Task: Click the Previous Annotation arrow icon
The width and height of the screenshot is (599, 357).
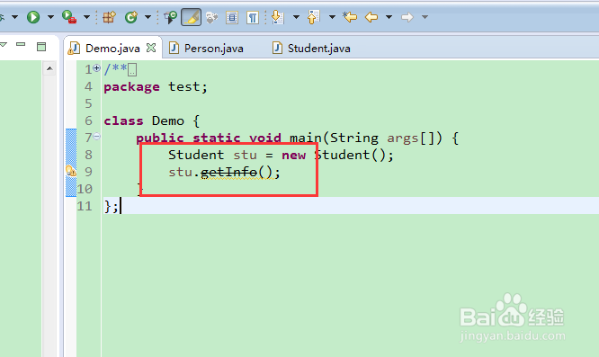Action: [x=314, y=17]
